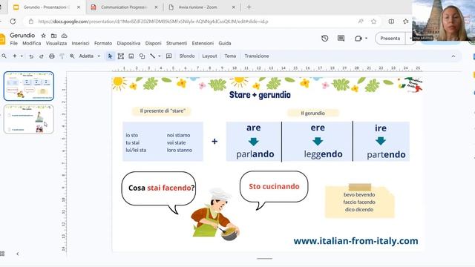Image resolution: width=475 pixels, height=267 pixels.
Task: Open the Strumenti menu
Action: click(x=177, y=43)
